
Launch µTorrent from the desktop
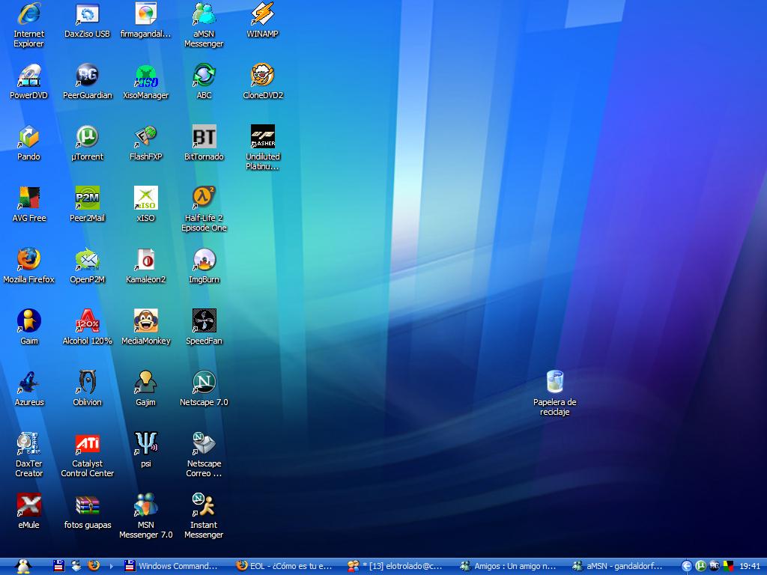pyautogui.click(x=87, y=137)
